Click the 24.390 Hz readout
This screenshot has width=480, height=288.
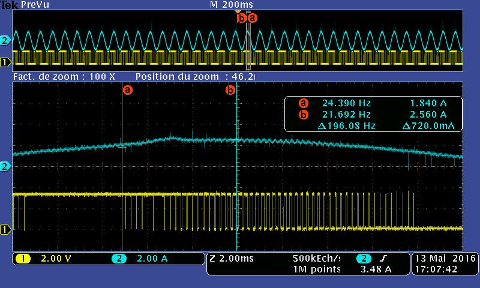click(x=346, y=103)
